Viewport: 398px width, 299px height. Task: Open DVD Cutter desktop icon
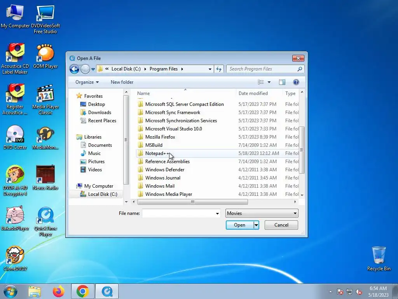point(15,137)
